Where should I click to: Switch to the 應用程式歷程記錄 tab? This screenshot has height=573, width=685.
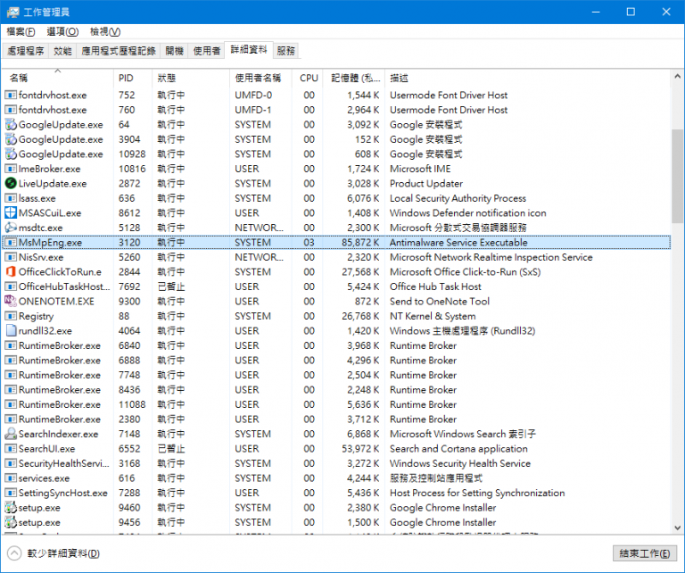pos(119,51)
